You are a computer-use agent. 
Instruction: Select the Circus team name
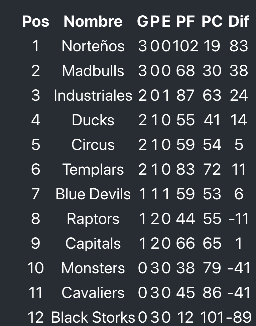(x=93, y=145)
